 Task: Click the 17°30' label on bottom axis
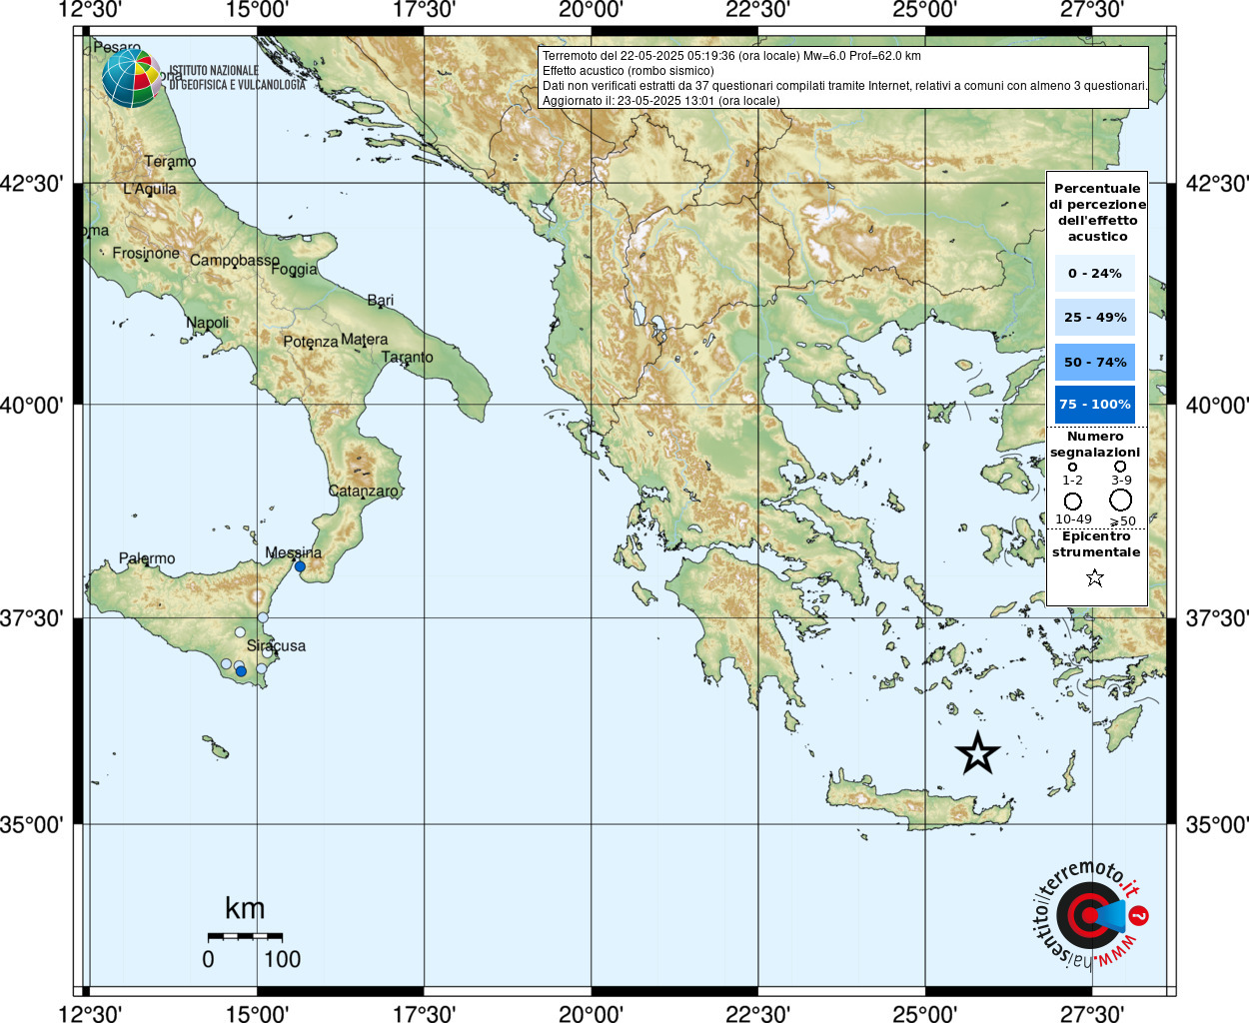424,1014
